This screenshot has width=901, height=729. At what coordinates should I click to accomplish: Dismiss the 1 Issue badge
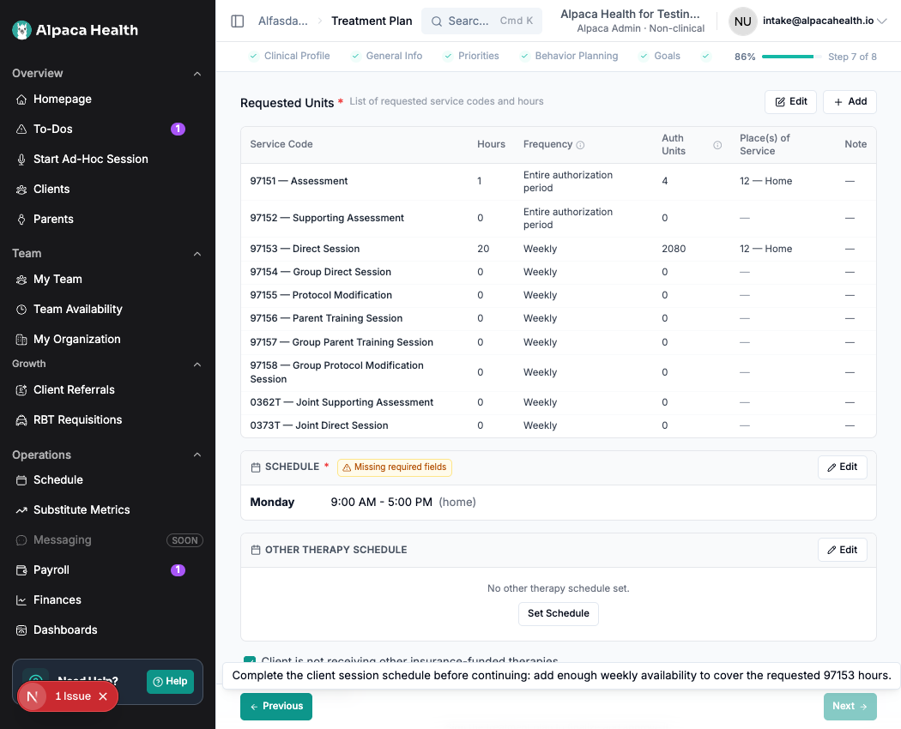[x=103, y=696]
